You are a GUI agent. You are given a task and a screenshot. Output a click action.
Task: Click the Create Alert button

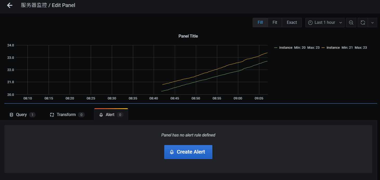point(188,152)
